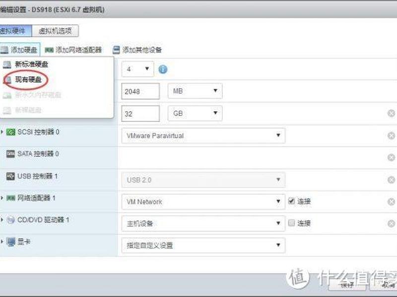This screenshot has width=397, height=297.
Task: Open the VMware Paravirtual dropdown
Action: [x=203, y=136]
